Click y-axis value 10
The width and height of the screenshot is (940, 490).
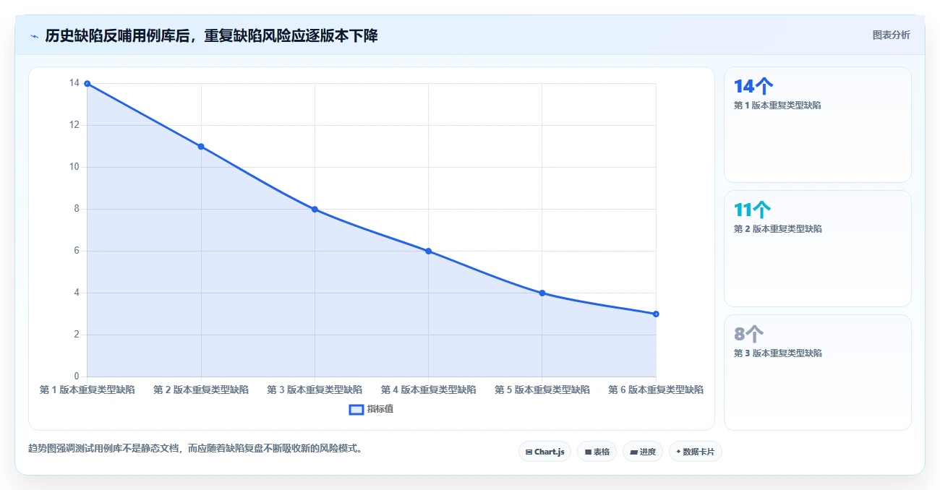pyautogui.click(x=74, y=167)
